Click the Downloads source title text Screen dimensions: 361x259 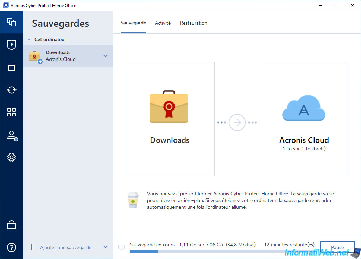(x=170, y=140)
